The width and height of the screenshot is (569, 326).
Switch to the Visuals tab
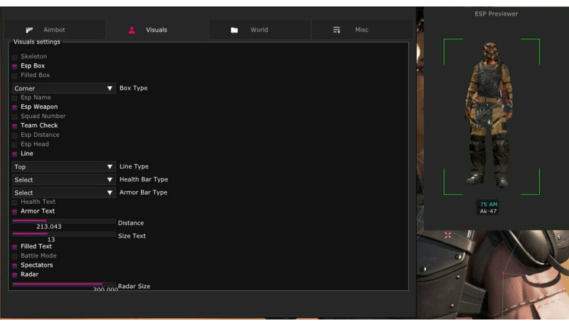click(x=158, y=30)
